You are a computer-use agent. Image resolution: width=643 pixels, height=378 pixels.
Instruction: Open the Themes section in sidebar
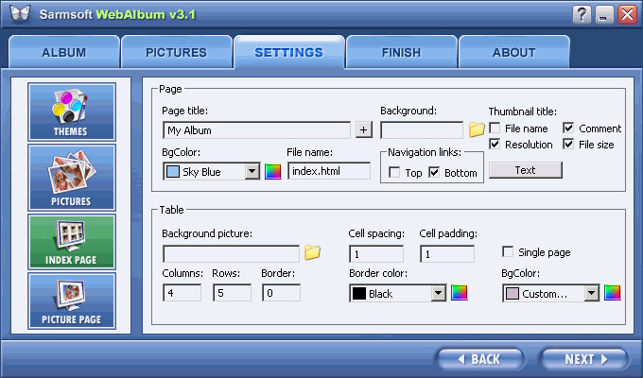72,112
